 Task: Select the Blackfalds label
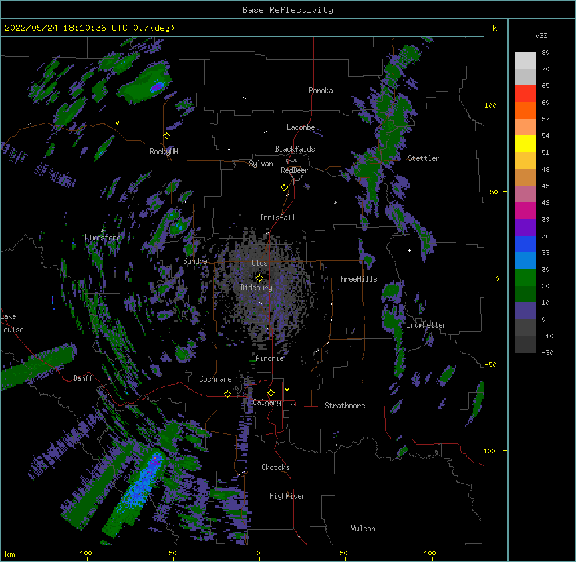pos(295,149)
